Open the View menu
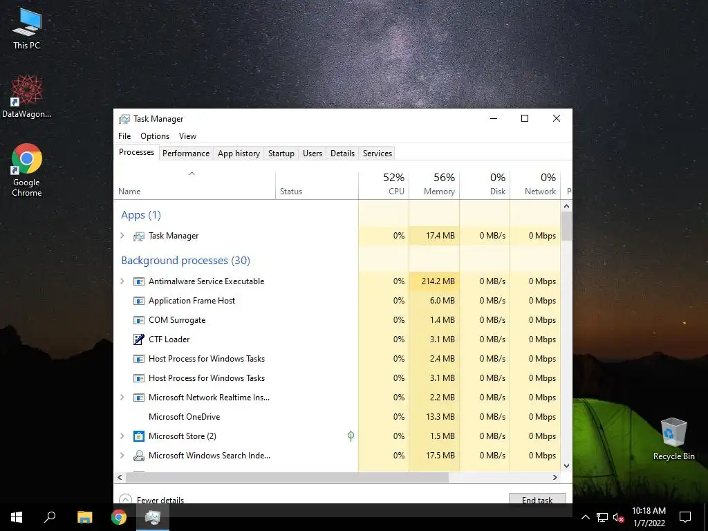Image resolution: width=708 pixels, height=531 pixels. tap(187, 136)
